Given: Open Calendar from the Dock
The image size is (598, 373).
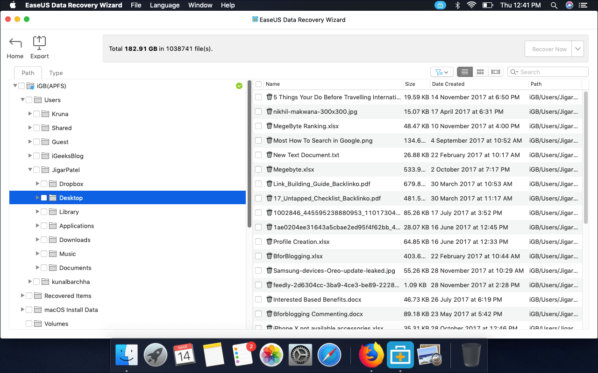Looking at the screenshot, I should (184, 356).
